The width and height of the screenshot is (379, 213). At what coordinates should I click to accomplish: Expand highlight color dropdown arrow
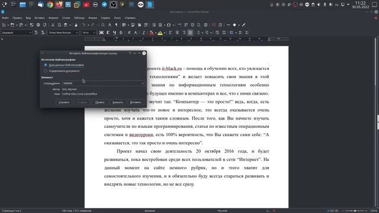click(165, 33)
